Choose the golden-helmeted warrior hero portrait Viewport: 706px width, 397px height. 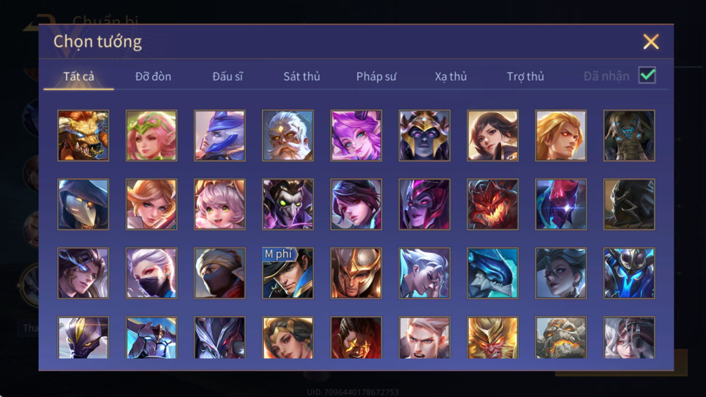coord(356,273)
